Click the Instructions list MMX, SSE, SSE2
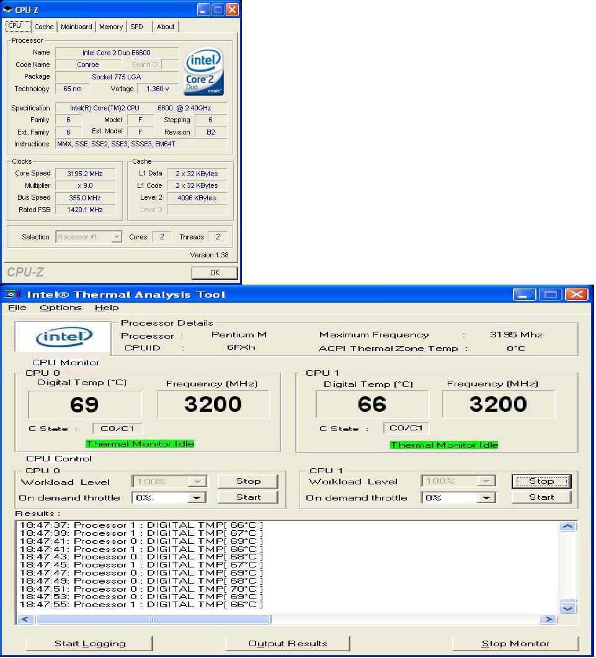596x658 pixels. coord(141,144)
